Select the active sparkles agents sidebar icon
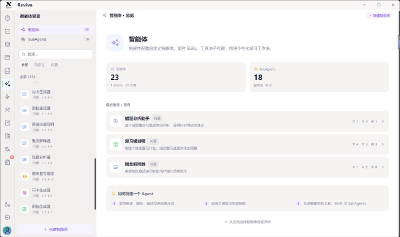 (7, 83)
